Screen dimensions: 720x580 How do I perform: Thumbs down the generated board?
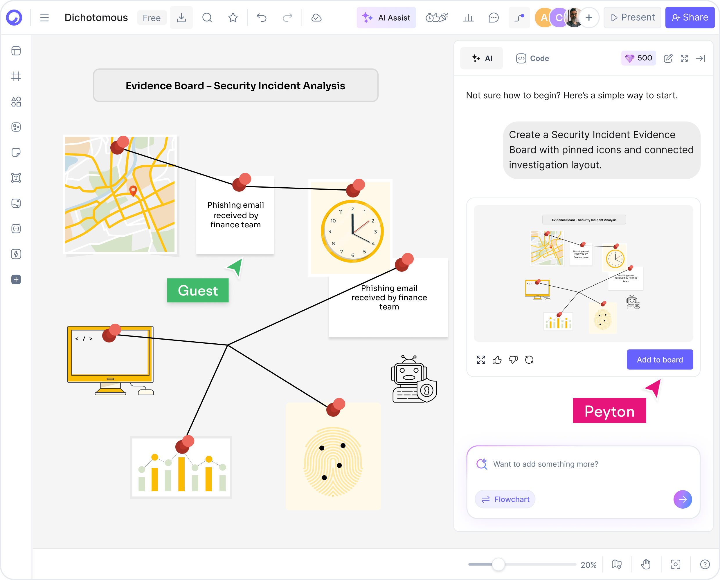pos(513,360)
